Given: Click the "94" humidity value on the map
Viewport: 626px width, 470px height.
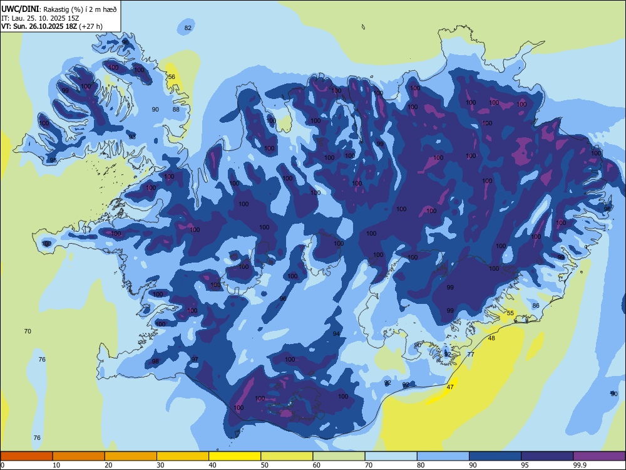Looking at the screenshot, I should [x=336, y=334].
